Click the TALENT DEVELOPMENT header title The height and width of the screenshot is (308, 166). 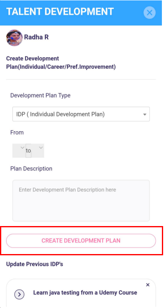pyautogui.click(x=60, y=12)
